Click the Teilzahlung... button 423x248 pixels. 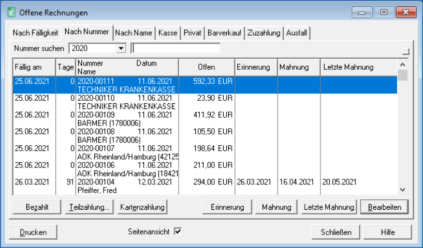click(89, 207)
